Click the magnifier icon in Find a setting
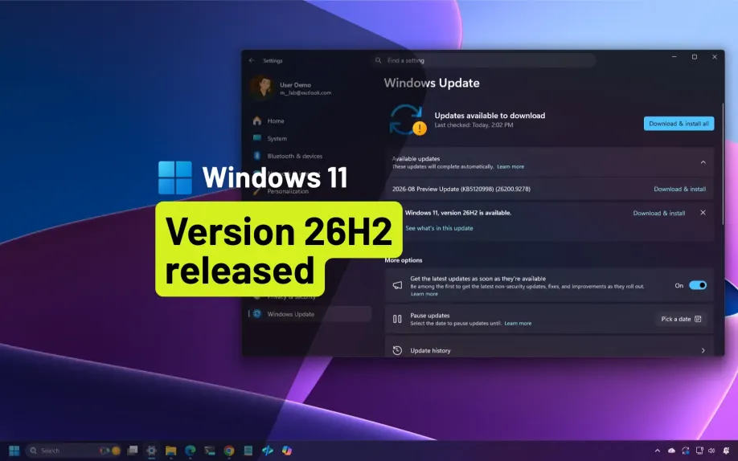Image resolution: width=738 pixels, height=461 pixels. pos(379,60)
